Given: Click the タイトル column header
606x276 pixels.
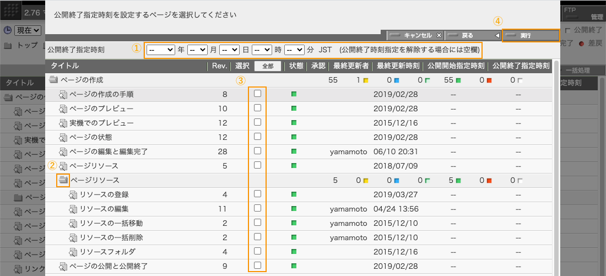Looking at the screenshot, I should 66,66.
